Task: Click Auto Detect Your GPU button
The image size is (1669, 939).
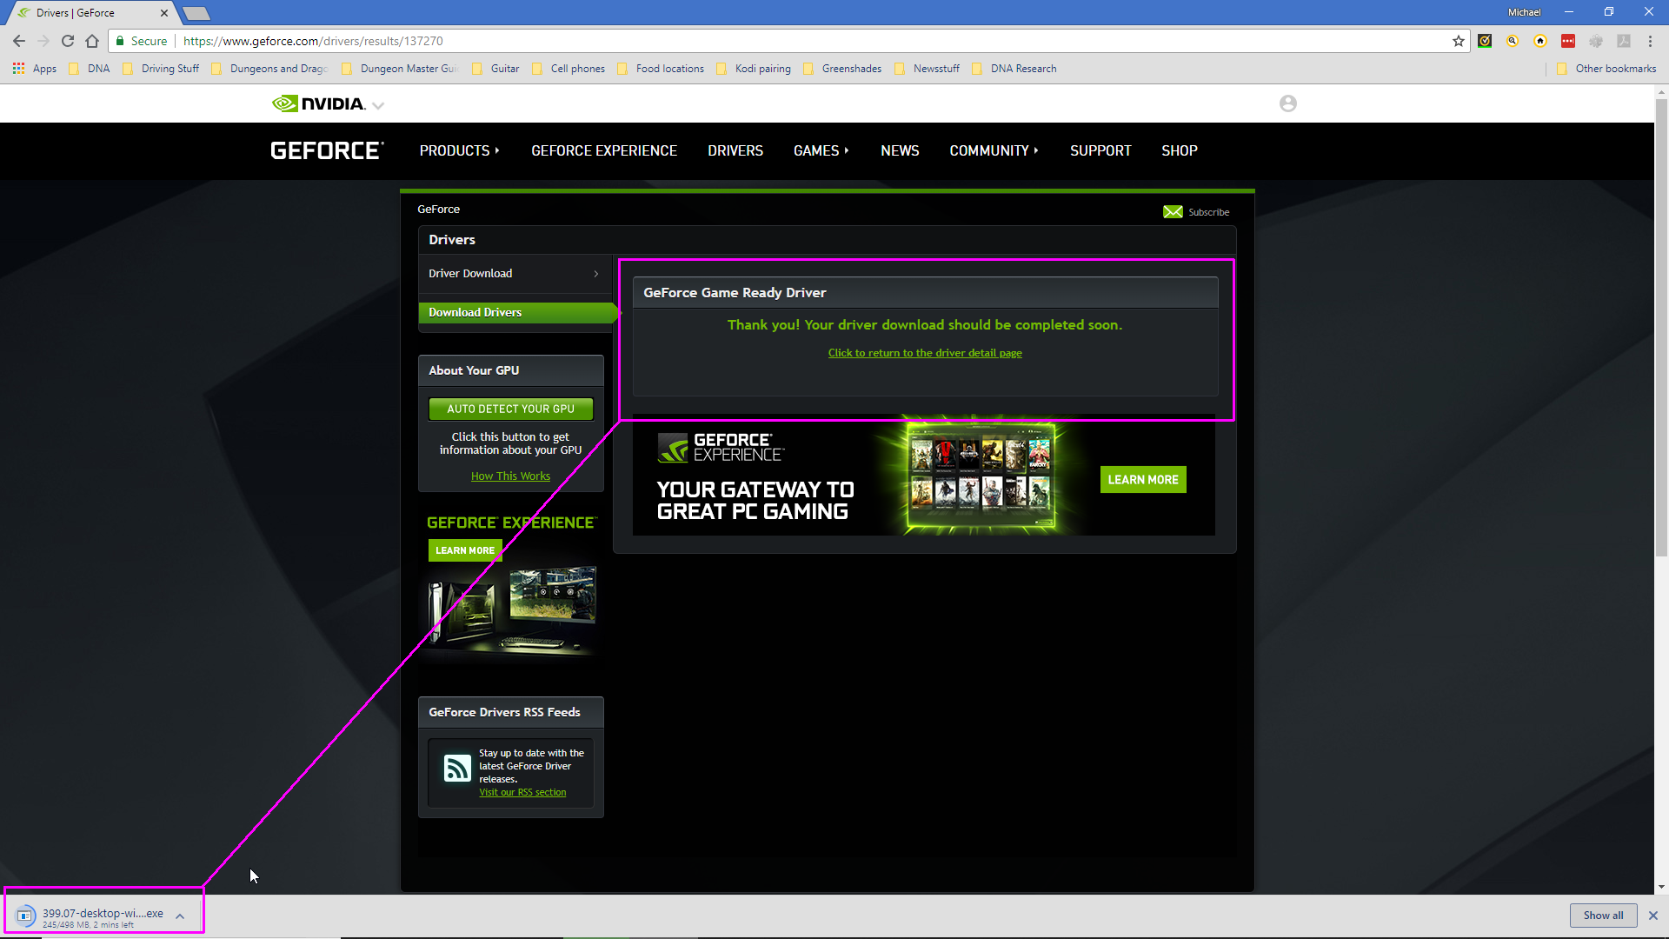Action: 511,409
